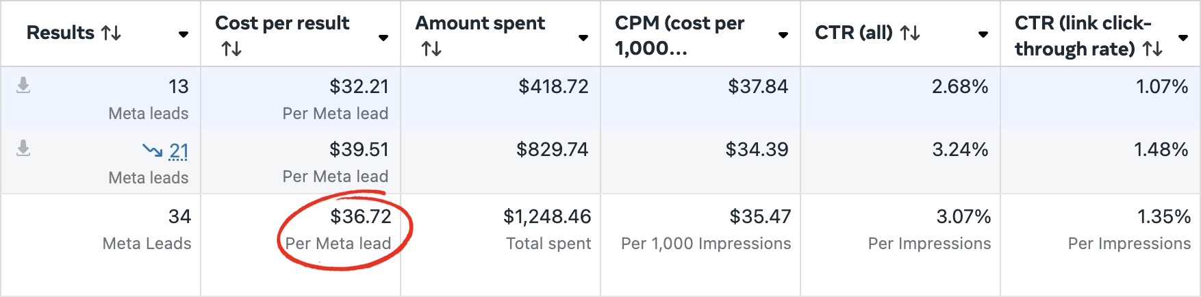1201x297 pixels.
Task: Select the circled $36.72 total cost cell
Action: (301, 245)
